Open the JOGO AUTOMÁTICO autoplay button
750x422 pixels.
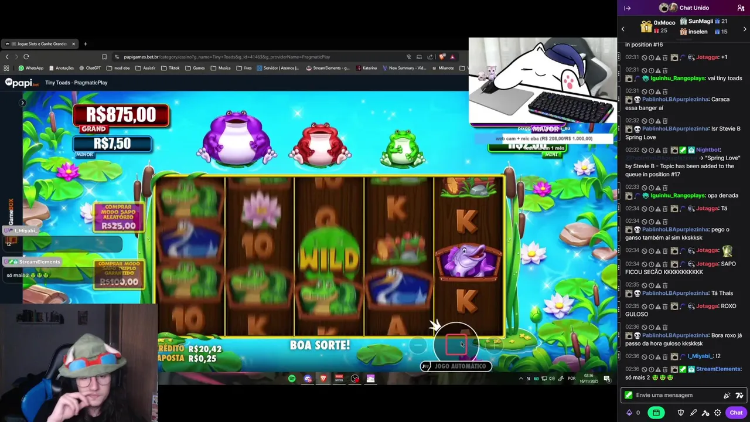click(455, 366)
